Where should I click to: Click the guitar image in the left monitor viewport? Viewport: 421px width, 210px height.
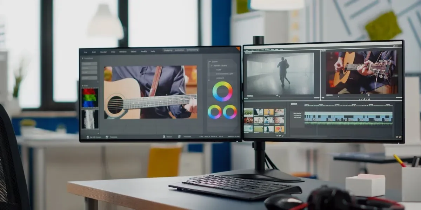(150, 92)
